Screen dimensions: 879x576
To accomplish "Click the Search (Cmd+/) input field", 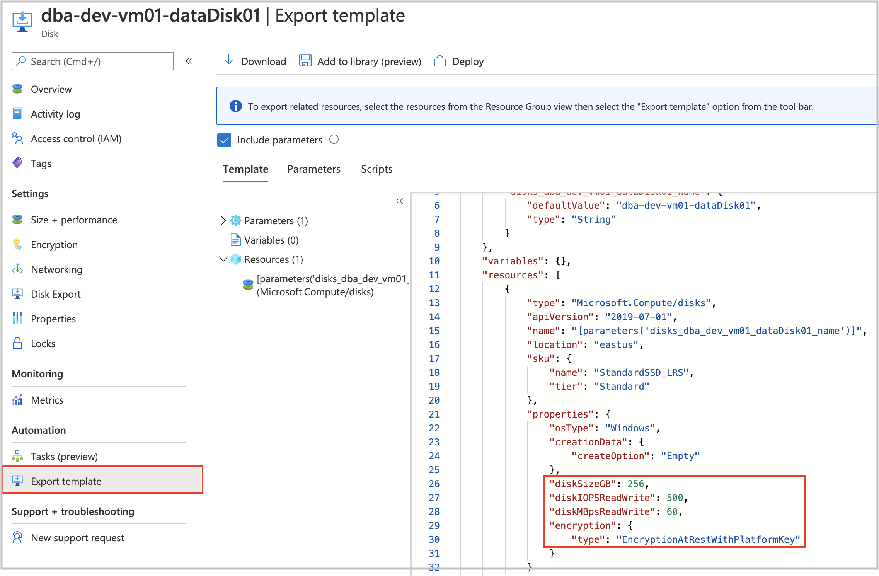I will [x=93, y=61].
